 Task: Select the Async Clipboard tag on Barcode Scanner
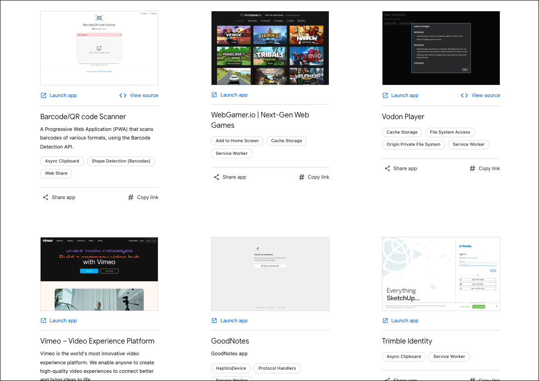pos(62,161)
